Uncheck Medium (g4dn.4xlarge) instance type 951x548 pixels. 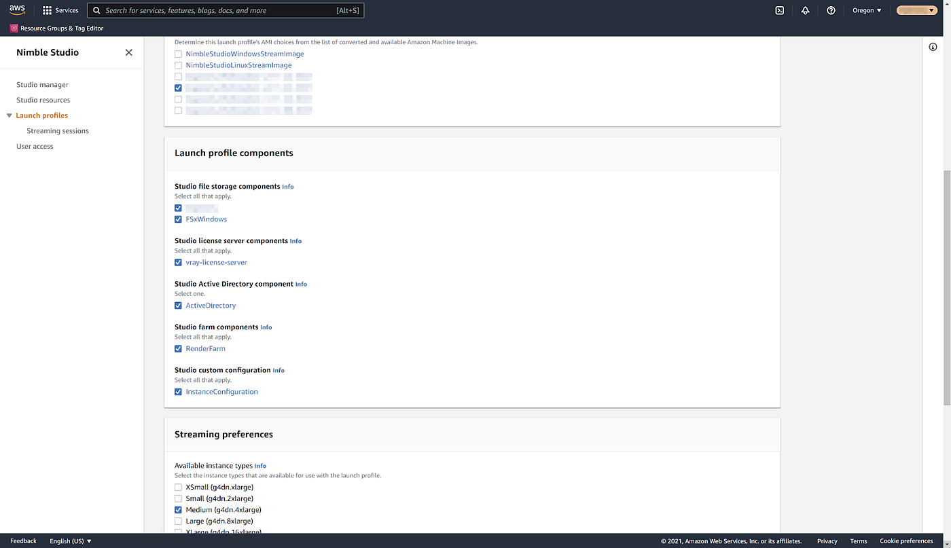coord(178,510)
